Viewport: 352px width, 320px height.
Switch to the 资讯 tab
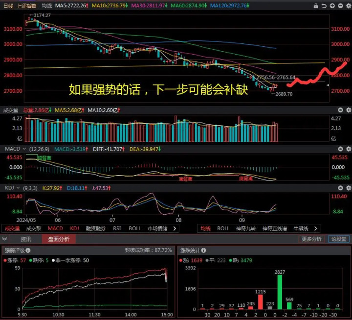tap(26, 239)
